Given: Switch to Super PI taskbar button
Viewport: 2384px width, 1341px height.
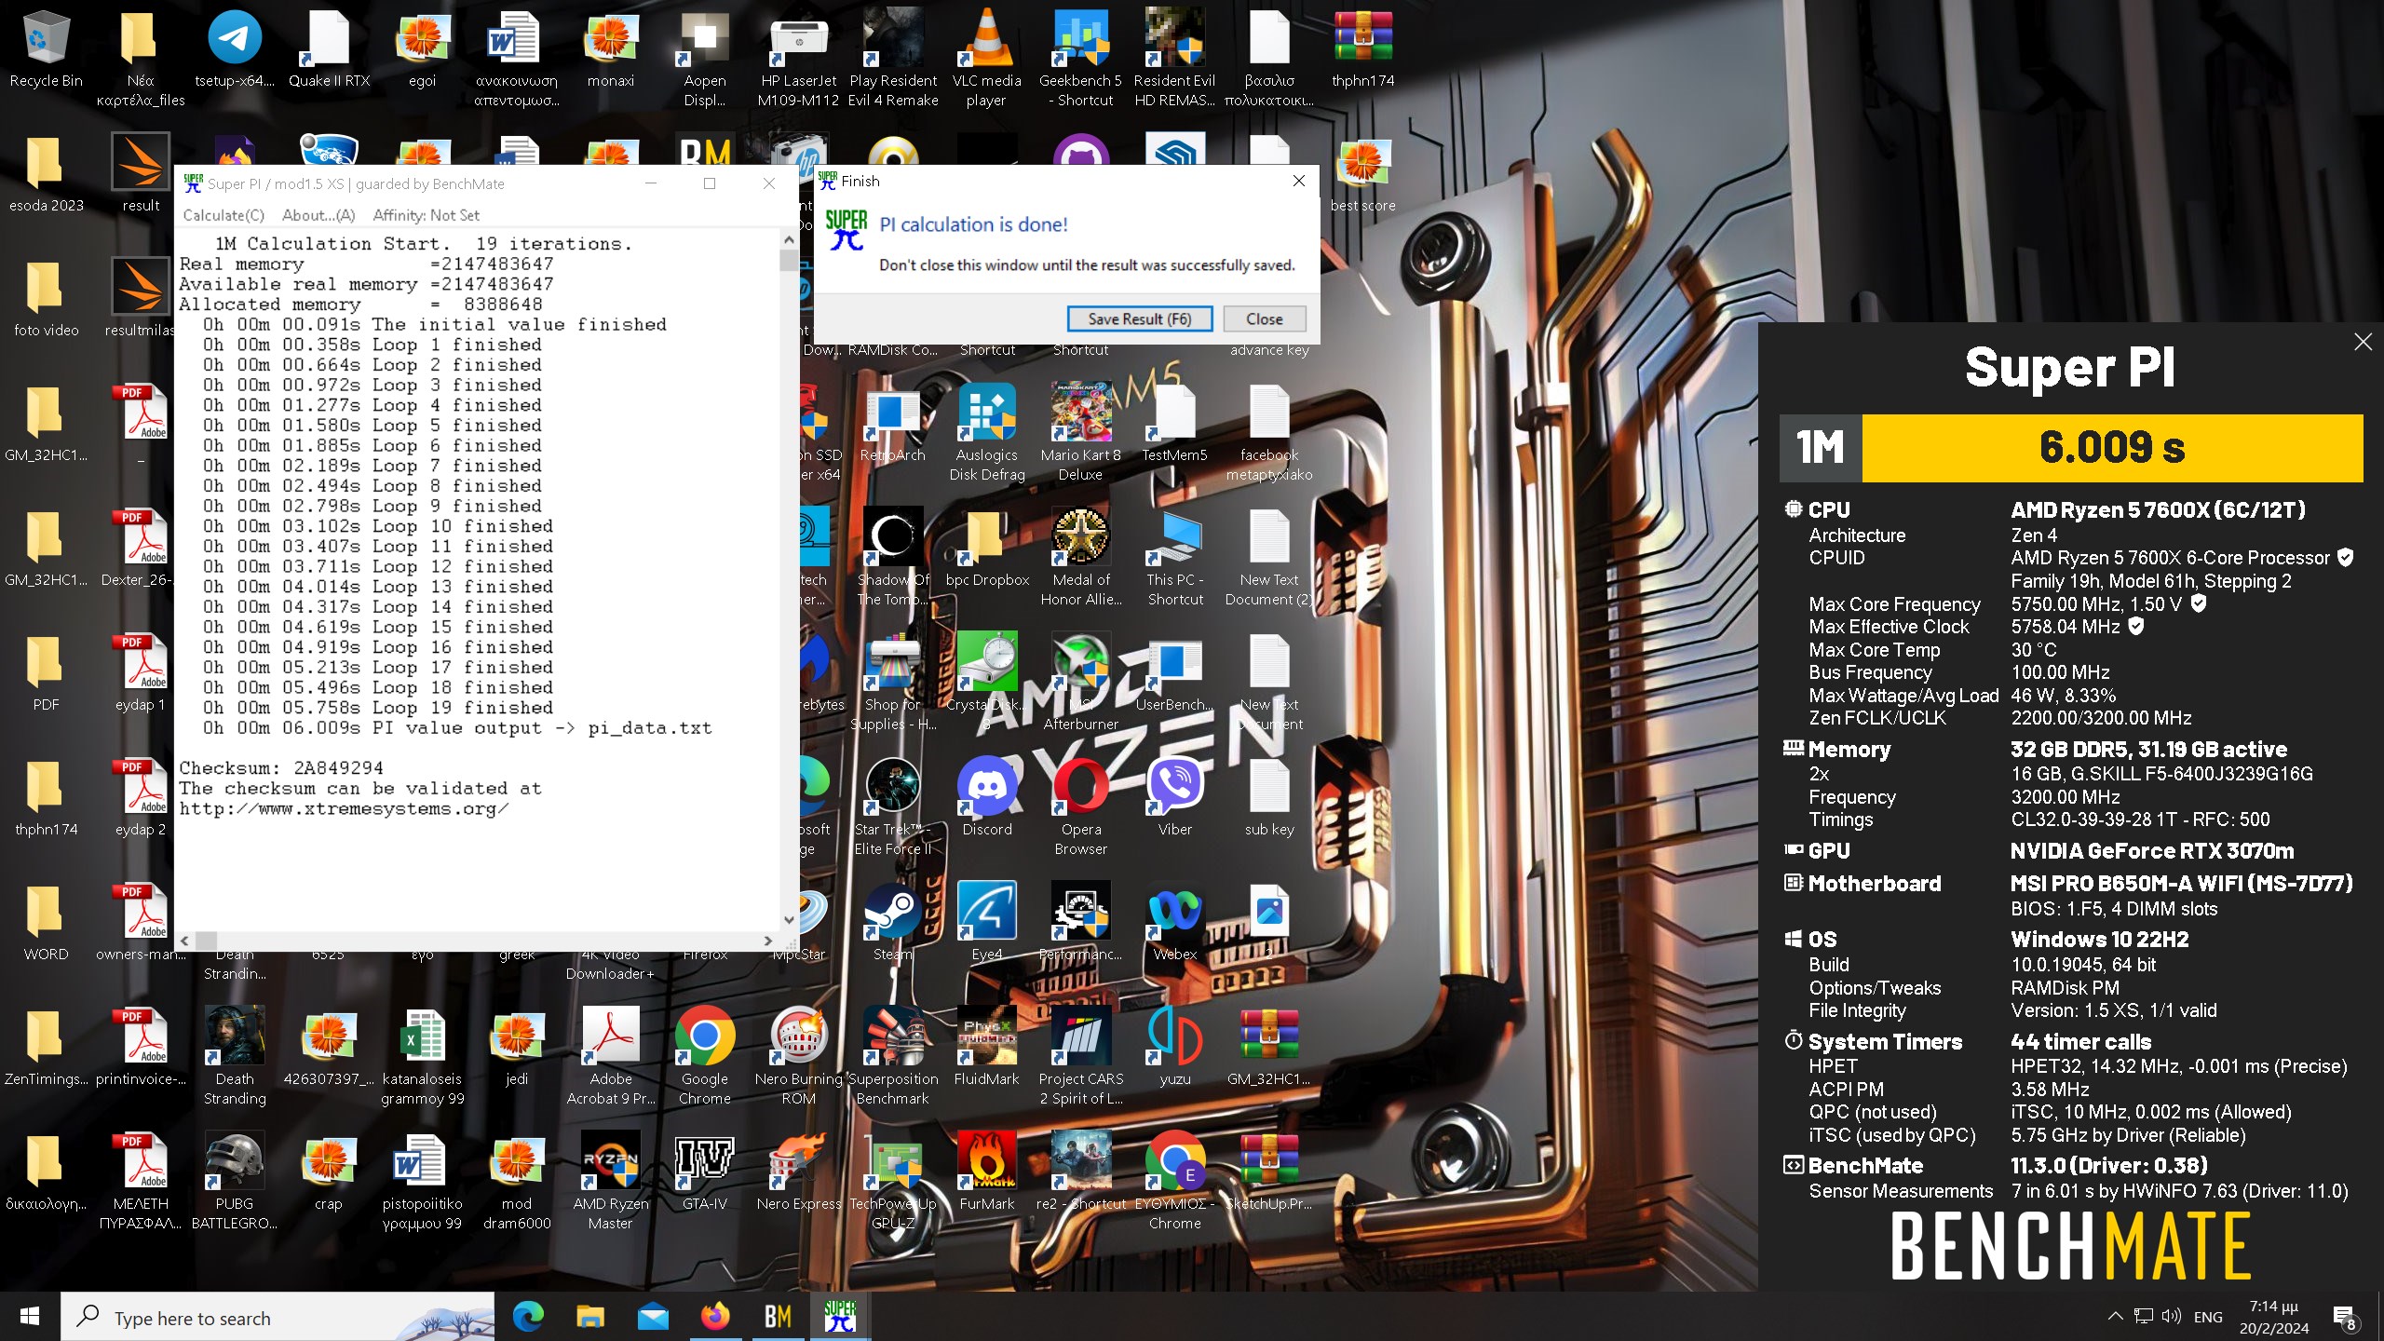Looking at the screenshot, I should 840,1316.
